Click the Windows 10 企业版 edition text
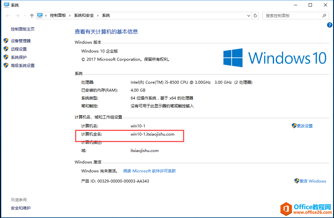Image resolution: width=334 pixels, height=218 pixels. coord(99,51)
